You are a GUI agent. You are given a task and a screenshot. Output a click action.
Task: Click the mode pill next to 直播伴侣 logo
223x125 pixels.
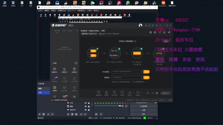[x=71, y=25]
